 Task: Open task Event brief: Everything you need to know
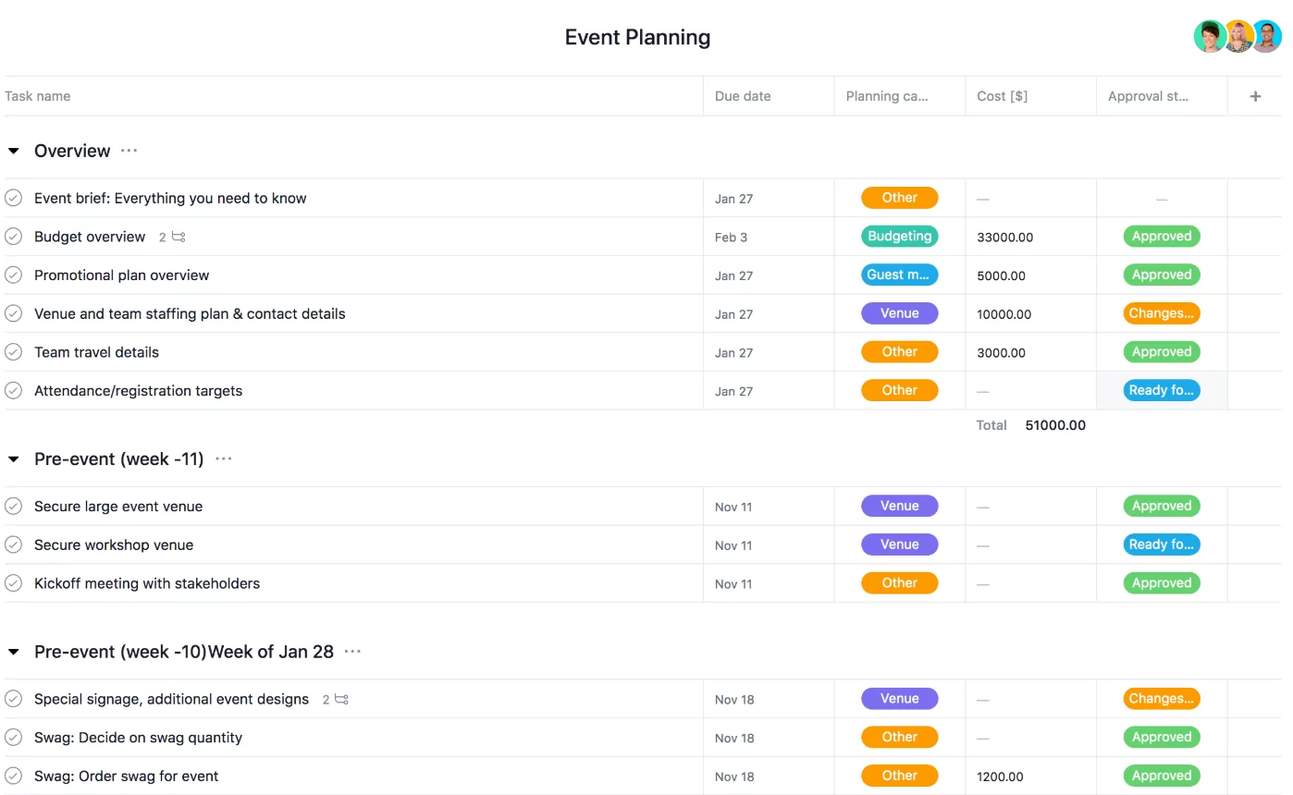click(x=170, y=198)
